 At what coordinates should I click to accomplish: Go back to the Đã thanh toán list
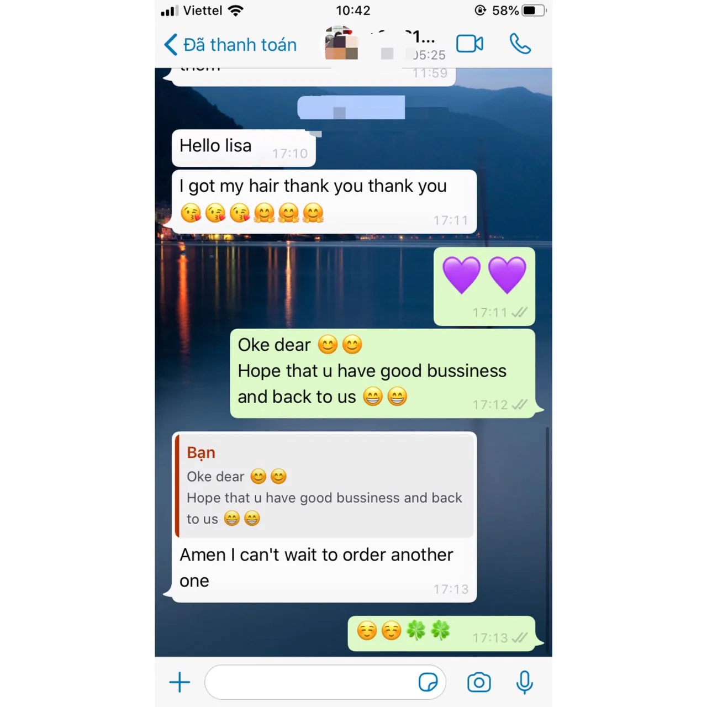coord(240,45)
